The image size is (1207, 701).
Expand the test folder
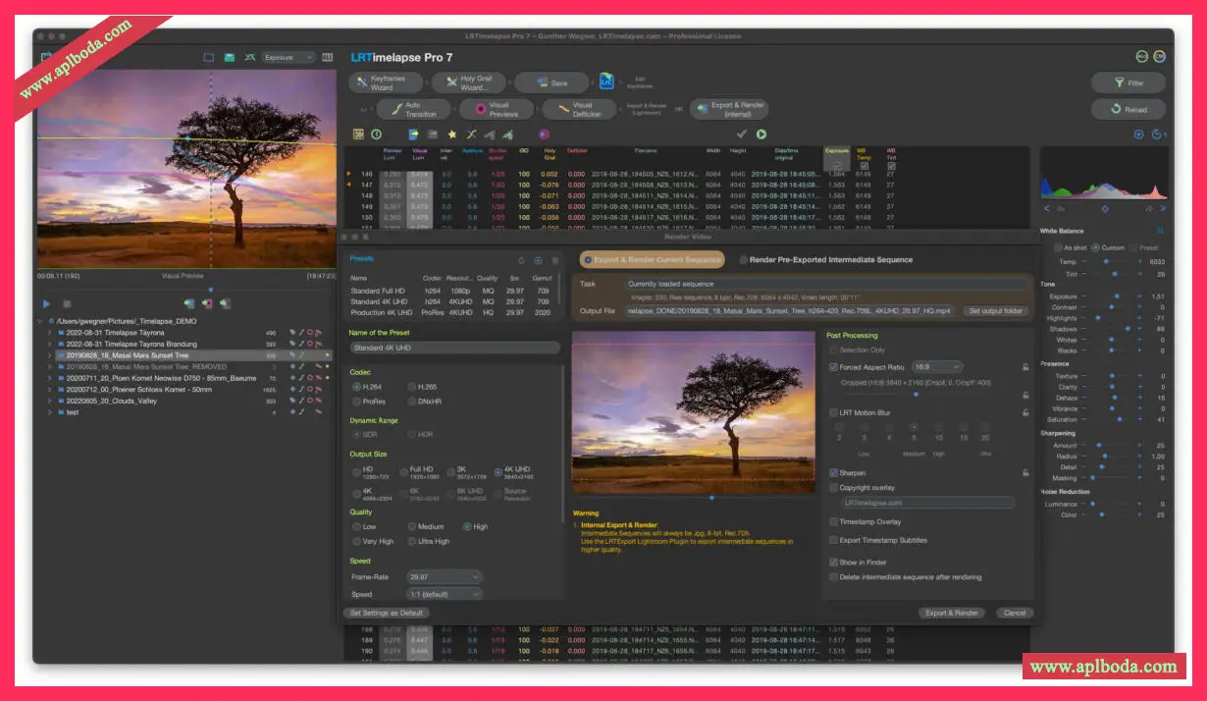(49, 412)
